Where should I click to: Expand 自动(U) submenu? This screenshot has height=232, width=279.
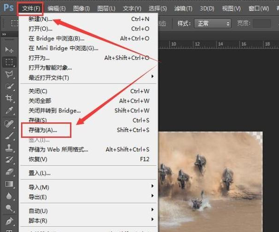89,211
